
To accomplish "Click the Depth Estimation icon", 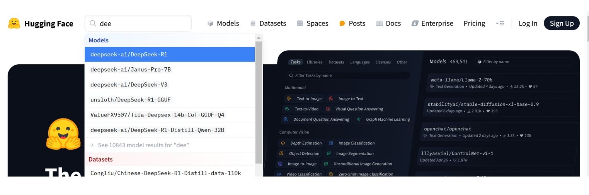I will click(x=283, y=143).
